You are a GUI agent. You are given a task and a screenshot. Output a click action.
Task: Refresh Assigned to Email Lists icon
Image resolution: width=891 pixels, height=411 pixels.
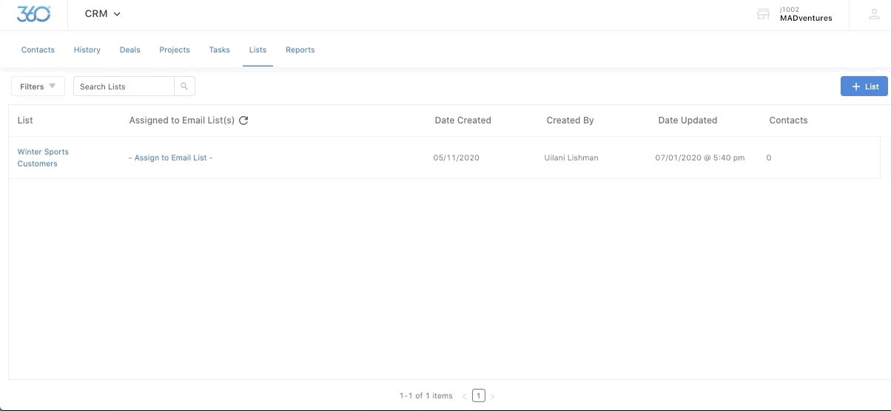[243, 120]
